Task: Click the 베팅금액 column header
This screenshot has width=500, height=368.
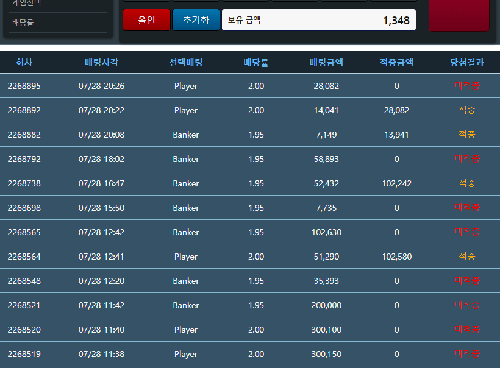Action: tap(326, 62)
